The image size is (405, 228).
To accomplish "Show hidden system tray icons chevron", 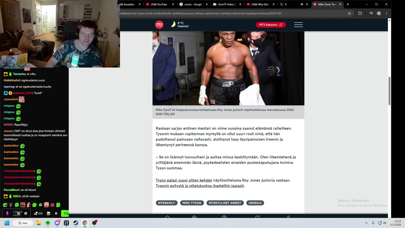I will pyautogui.click(x=366, y=223).
